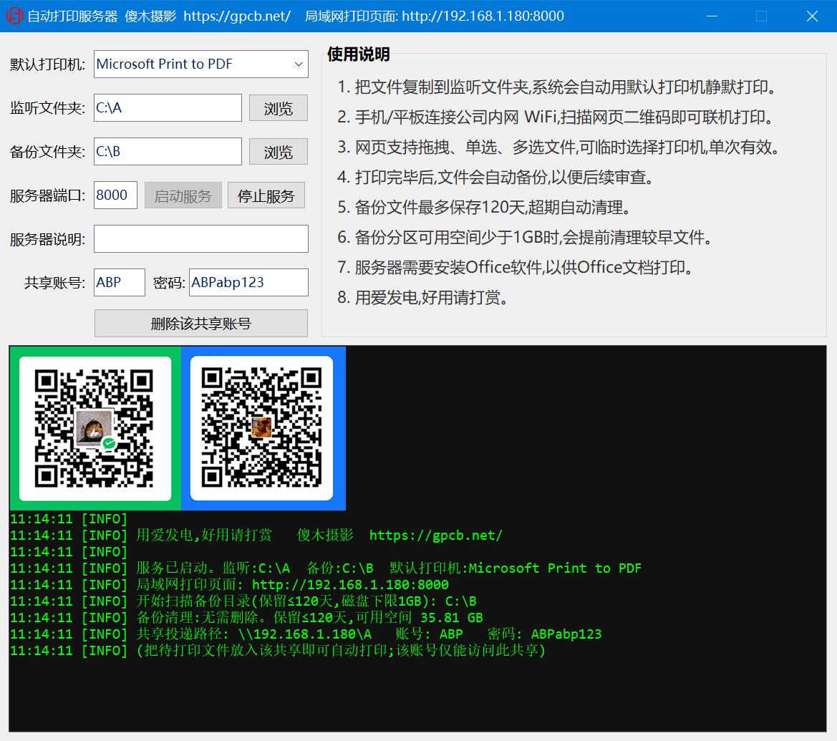This screenshot has height=741, width=837.
Task: Click the LAN print page URL in log
Action: (350, 585)
